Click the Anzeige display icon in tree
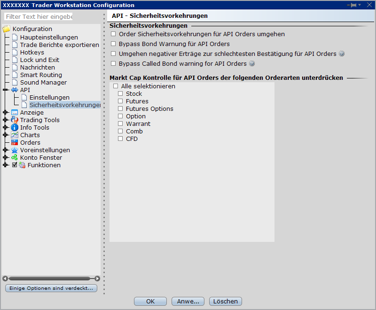The width and height of the screenshot is (376, 310). [x=15, y=113]
